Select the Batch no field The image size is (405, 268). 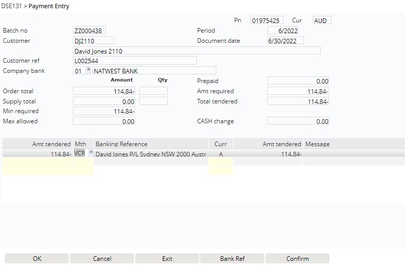90,31
